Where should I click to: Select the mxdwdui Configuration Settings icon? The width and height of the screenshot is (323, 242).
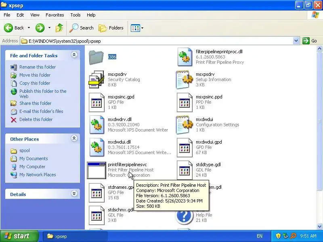pos(185,125)
